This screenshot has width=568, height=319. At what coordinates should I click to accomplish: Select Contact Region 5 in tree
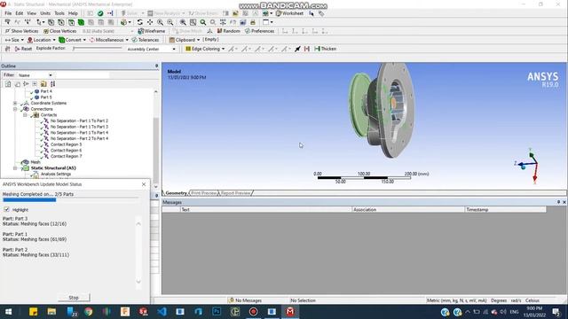(x=66, y=144)
